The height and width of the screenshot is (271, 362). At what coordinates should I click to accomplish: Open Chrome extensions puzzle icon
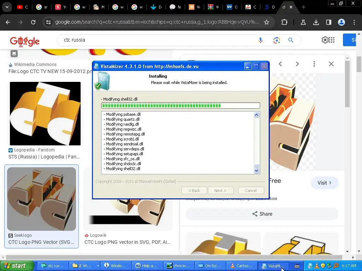coord(285,22)
